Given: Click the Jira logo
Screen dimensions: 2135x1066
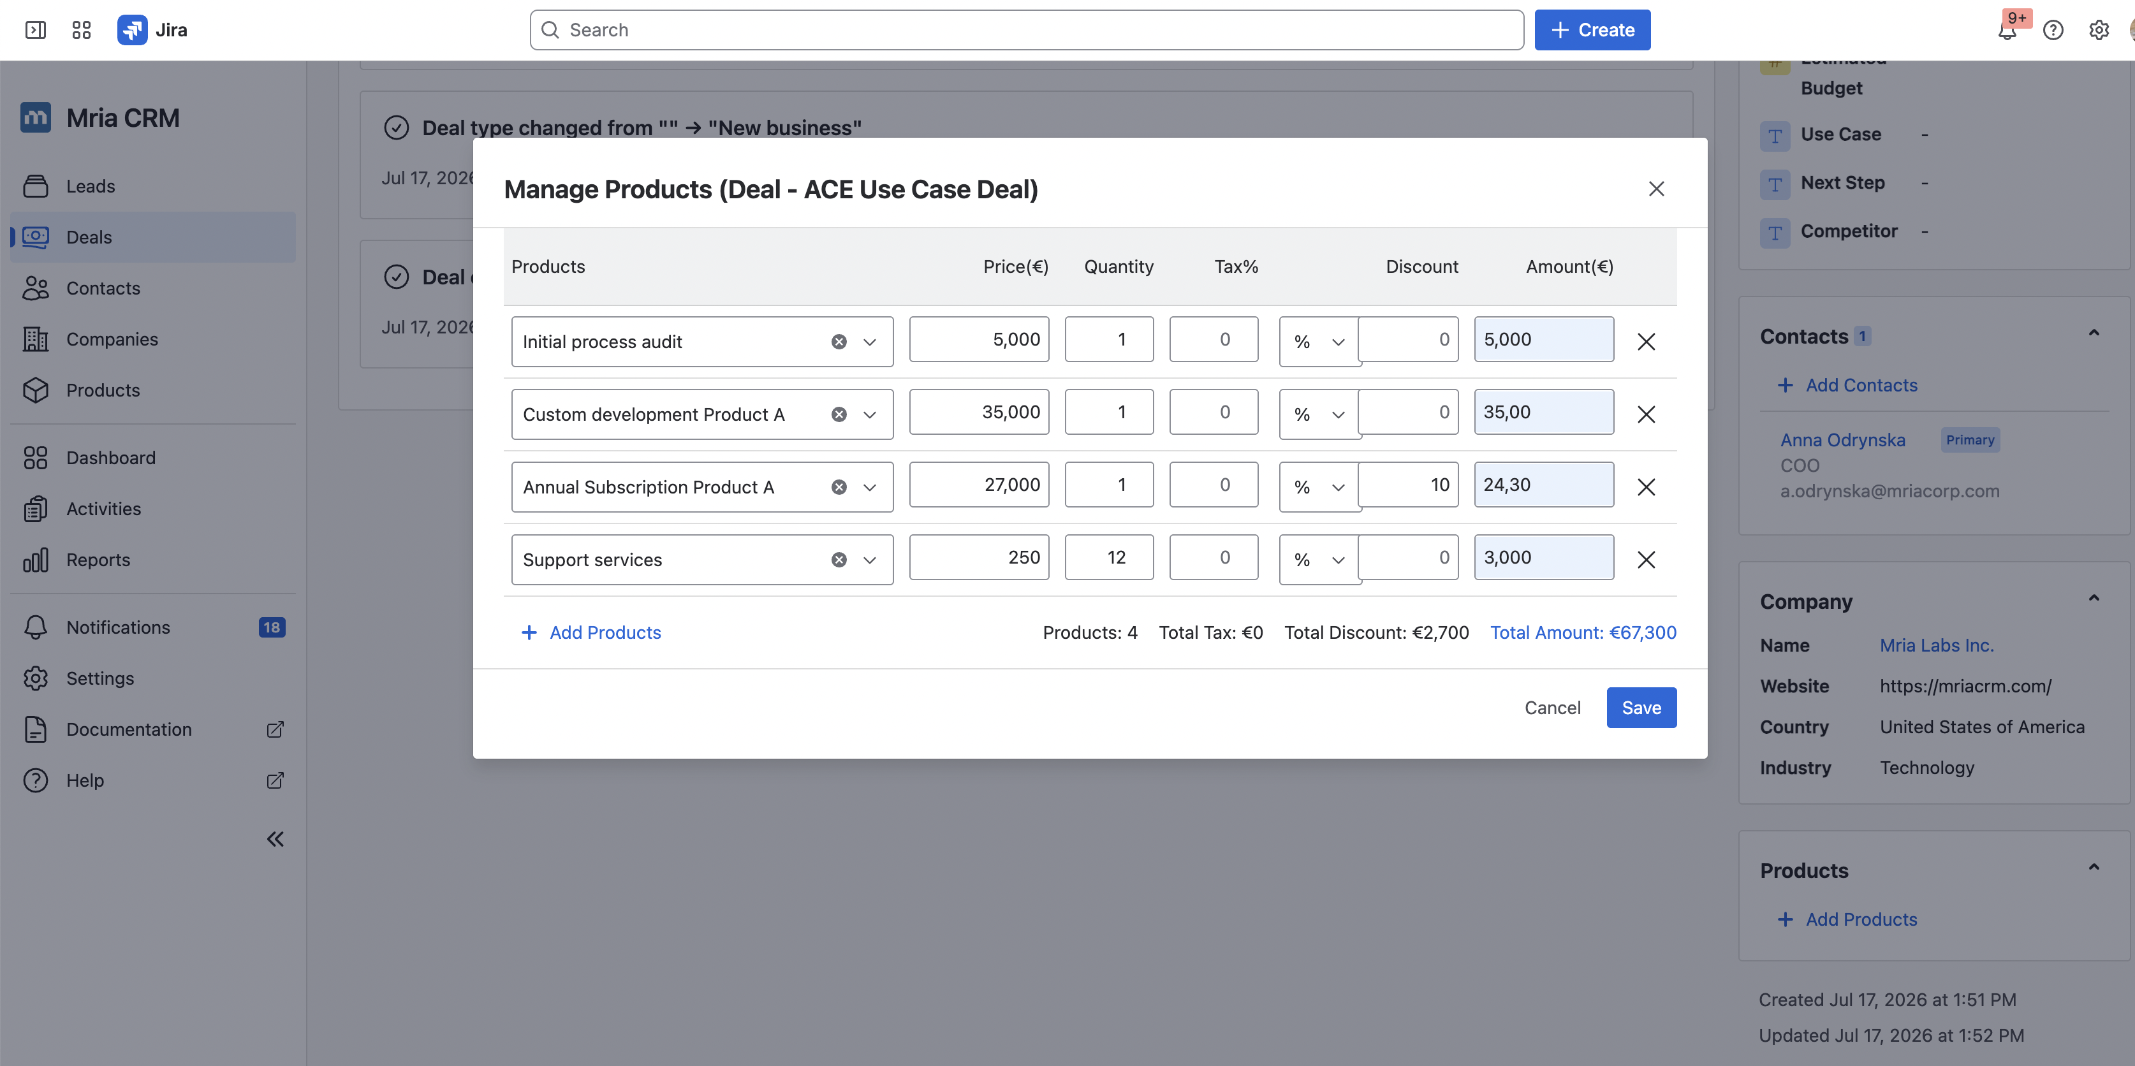Looking at the screenshot, I should point(152,30).
